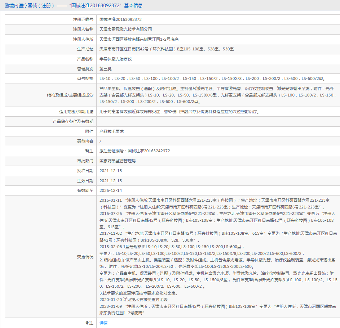The width and height of the screenshot is (340, 328).
Task: Click the 适用范围/预期用途 description text
Action: point(179,112)
